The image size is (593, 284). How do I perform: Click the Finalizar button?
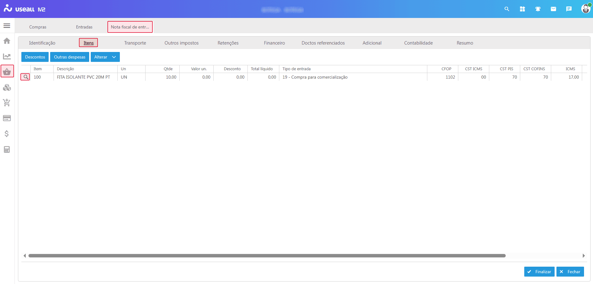539,272
